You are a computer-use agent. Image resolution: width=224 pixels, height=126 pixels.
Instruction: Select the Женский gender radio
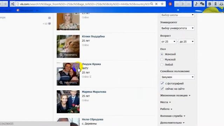pos(162,54)
